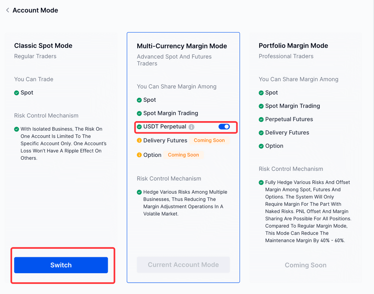Viewport: 374px width, 294px height.
Task: Select the Classic Spot Mode heading
Action: [x=43, y=46]
